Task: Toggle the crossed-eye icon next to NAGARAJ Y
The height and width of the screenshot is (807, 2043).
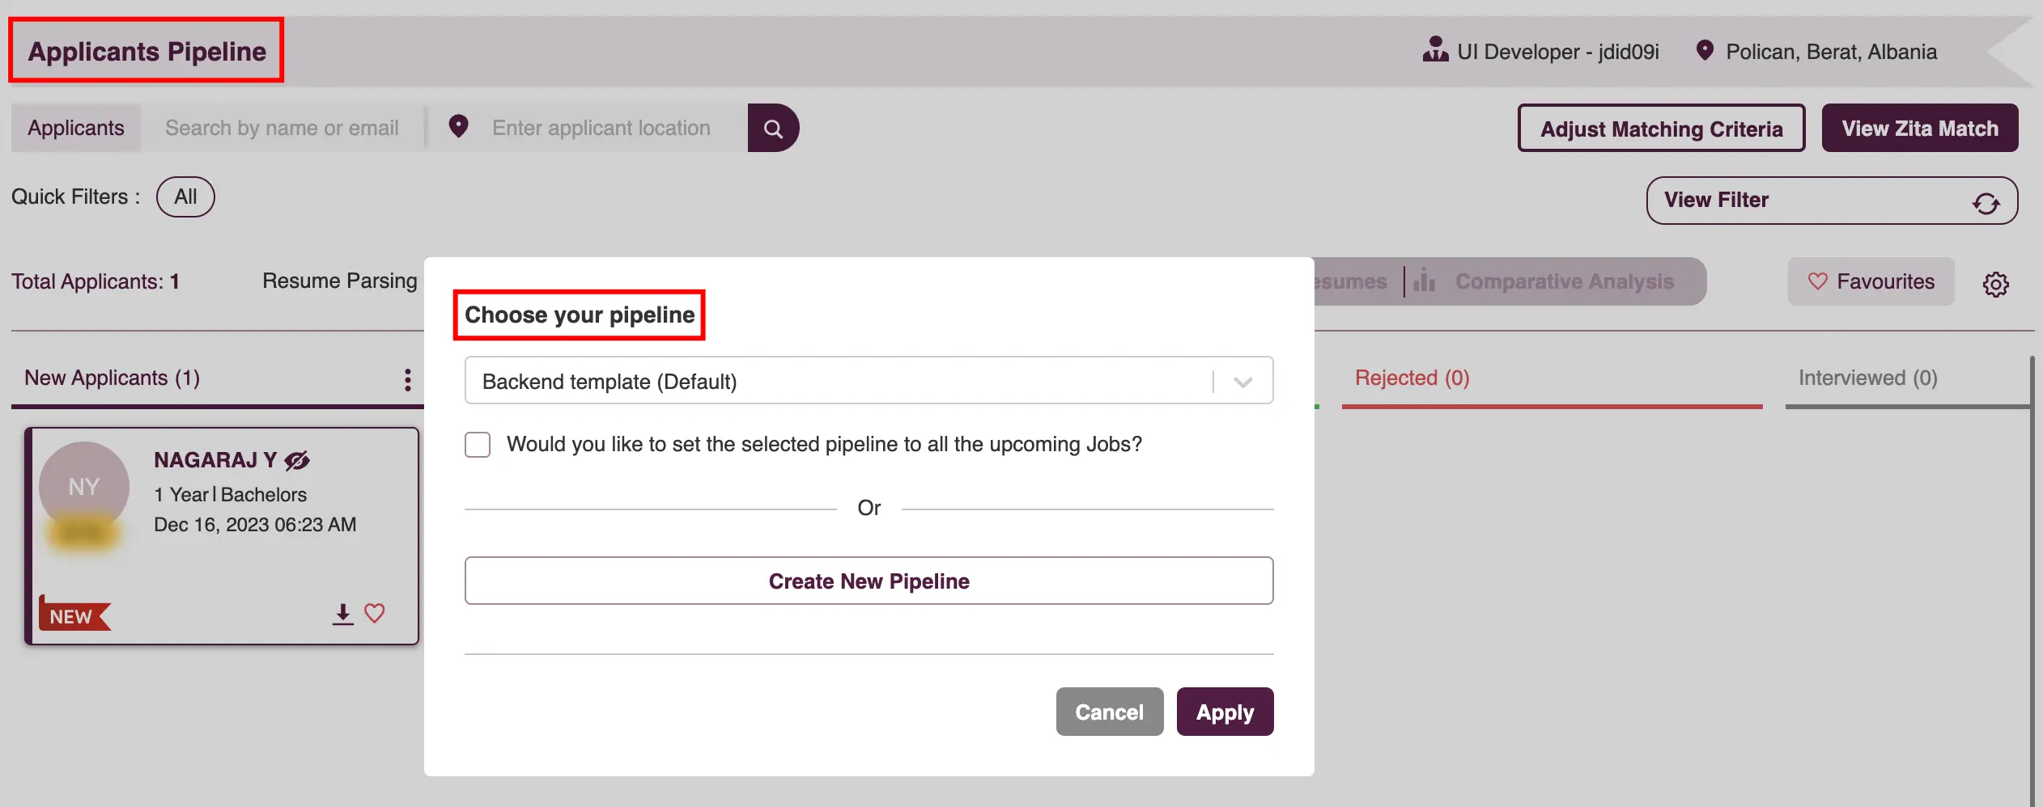Action: point(297,460)
